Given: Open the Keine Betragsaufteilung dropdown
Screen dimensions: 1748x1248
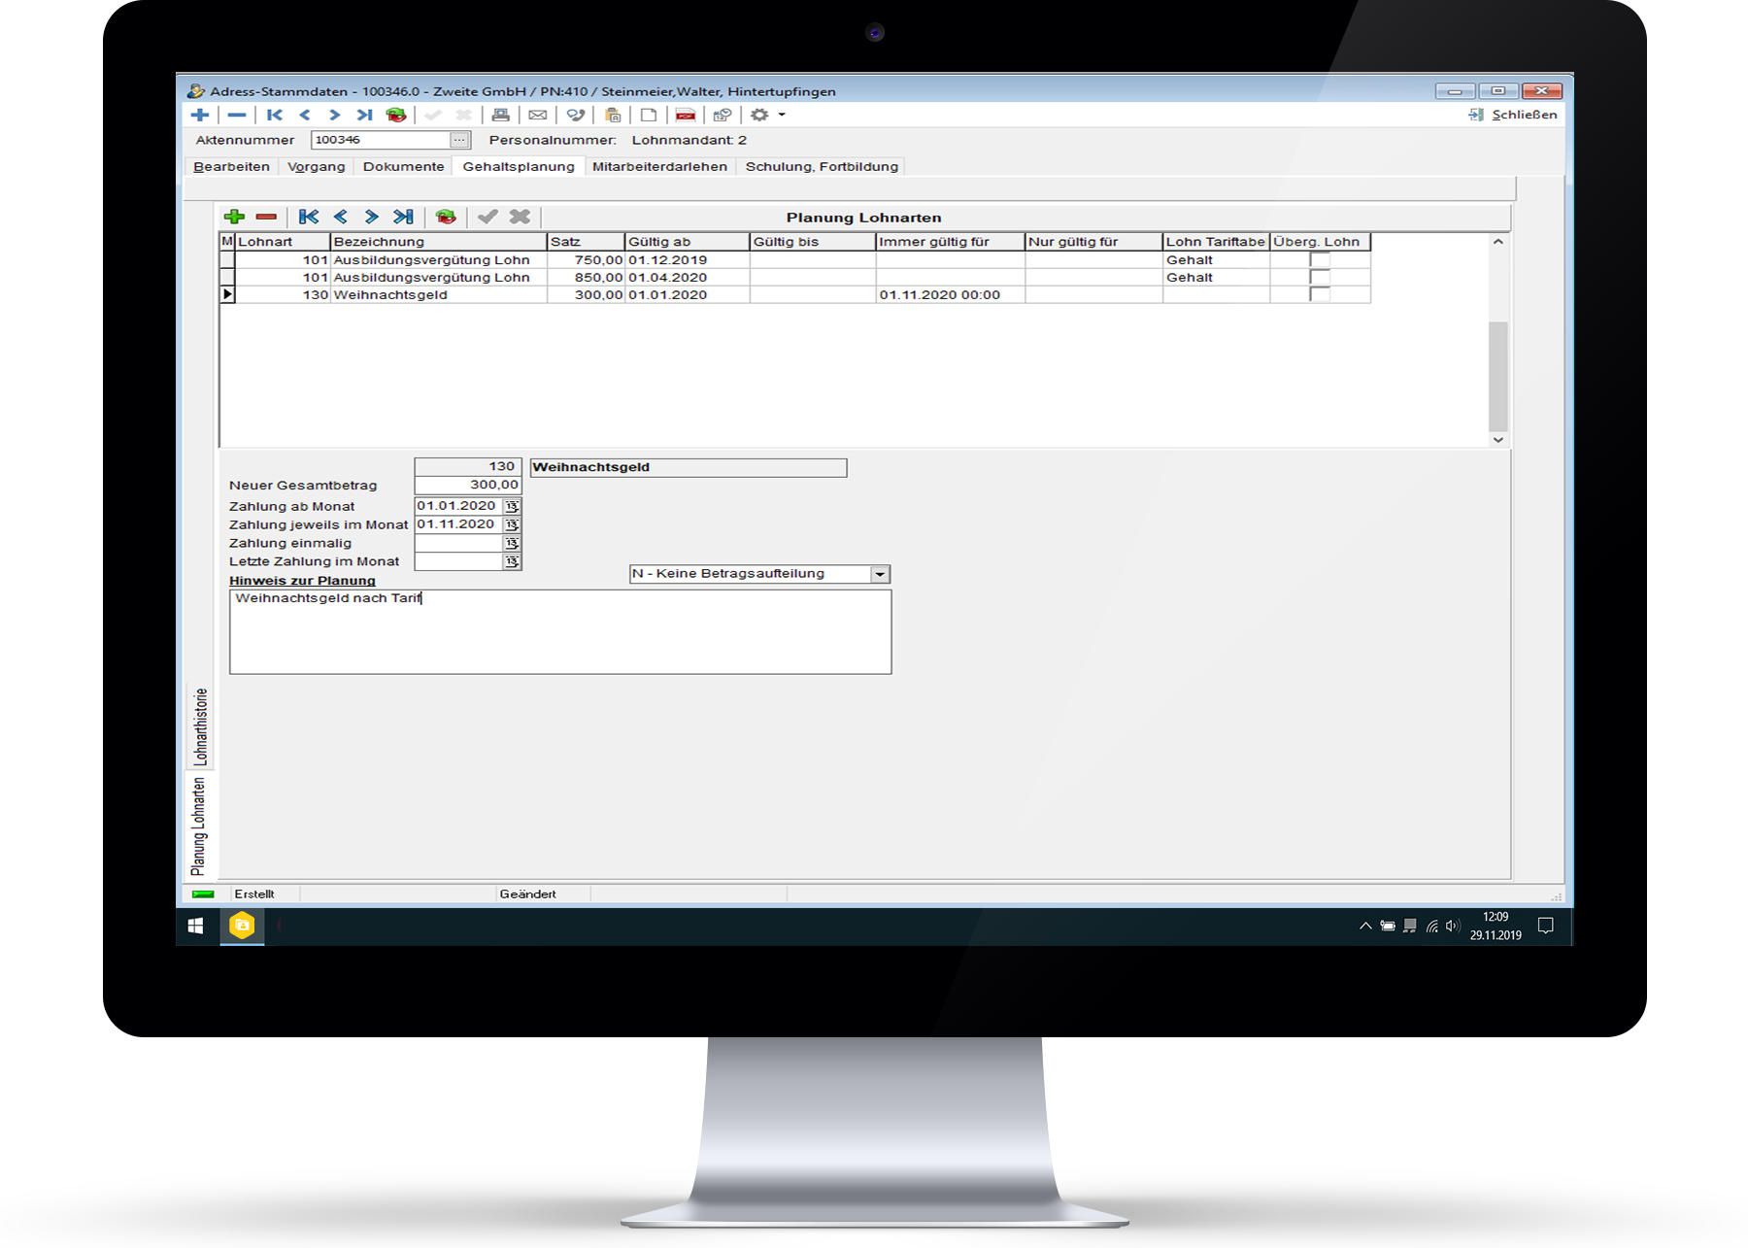Looking at the screenshot, I should coord(880,574).
